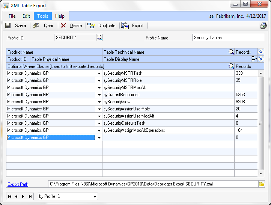Open the 'by Profile ID' sort dropdown
This screenshot has width=271, height=205.
pyautogui.click(x=95, y=196)
